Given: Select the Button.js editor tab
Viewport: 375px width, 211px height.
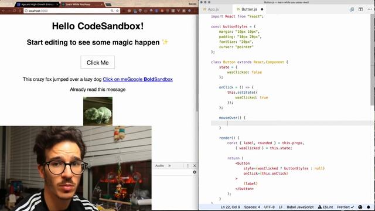Looking at the screenshot, I should click(x=248, y=9).
